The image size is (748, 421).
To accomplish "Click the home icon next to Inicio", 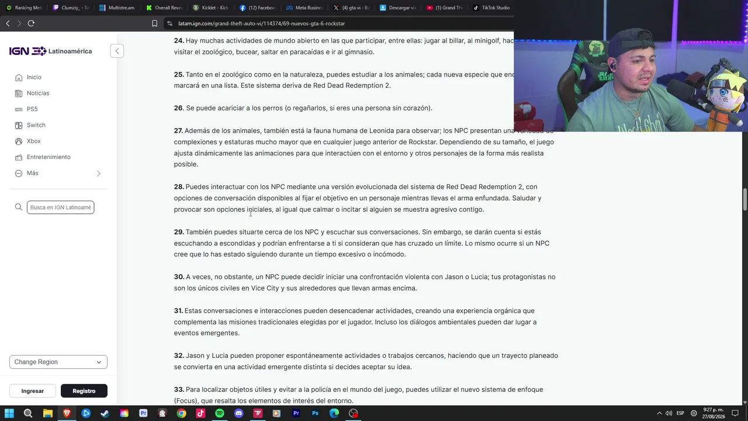I will click(19, 77).
